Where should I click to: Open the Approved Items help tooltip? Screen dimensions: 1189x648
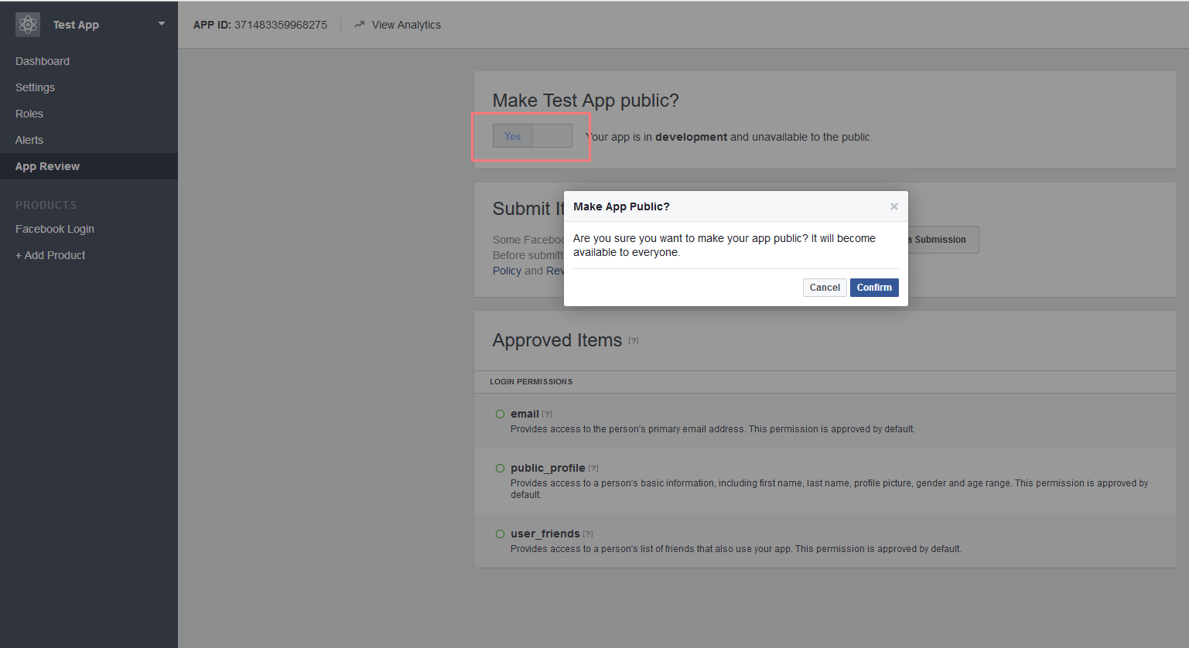tap(634, 340)
